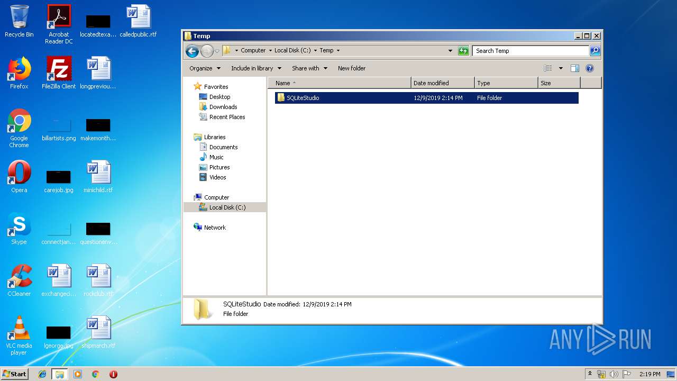Image resolution: width=677 pixels, height=381 pixels.
Task: Open Windows Media Player from taskbar
Action: click(78, 374)
